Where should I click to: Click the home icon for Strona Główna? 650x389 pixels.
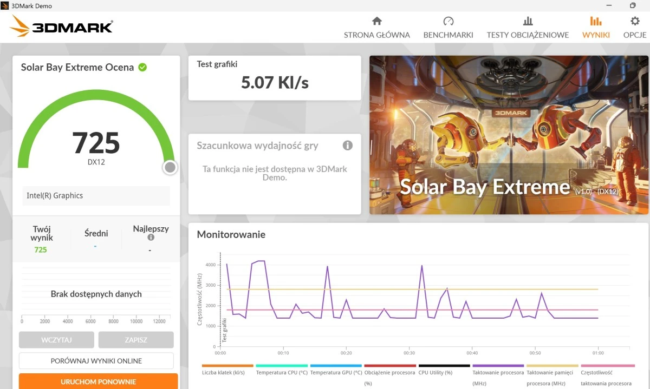point(377,21)
